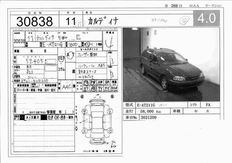The height and width of the screenshot is (163, 232).
Task: Click the printed model code E-AT211G under photo
Action: pos(146,105)
